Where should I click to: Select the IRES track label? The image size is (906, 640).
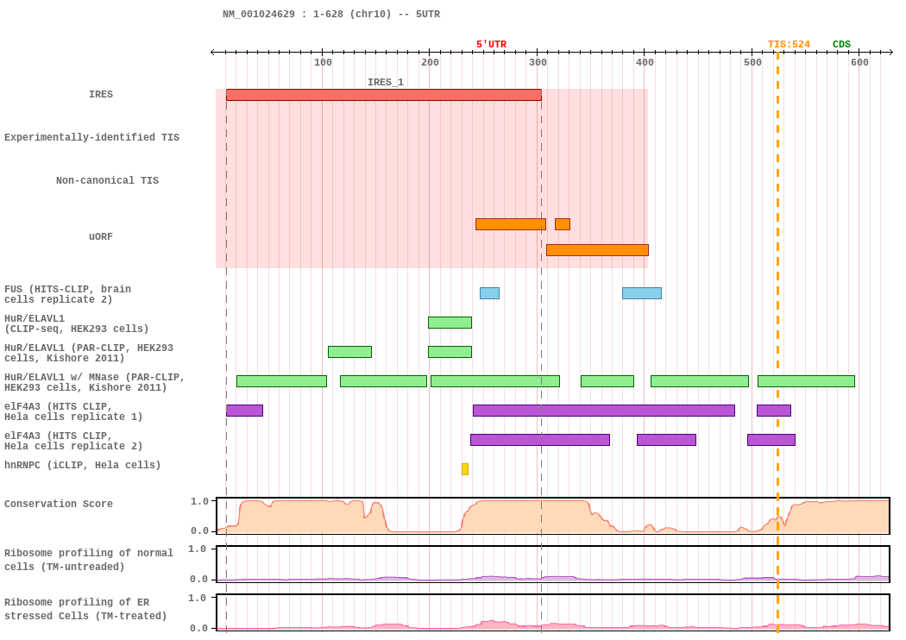click(101, 94)
